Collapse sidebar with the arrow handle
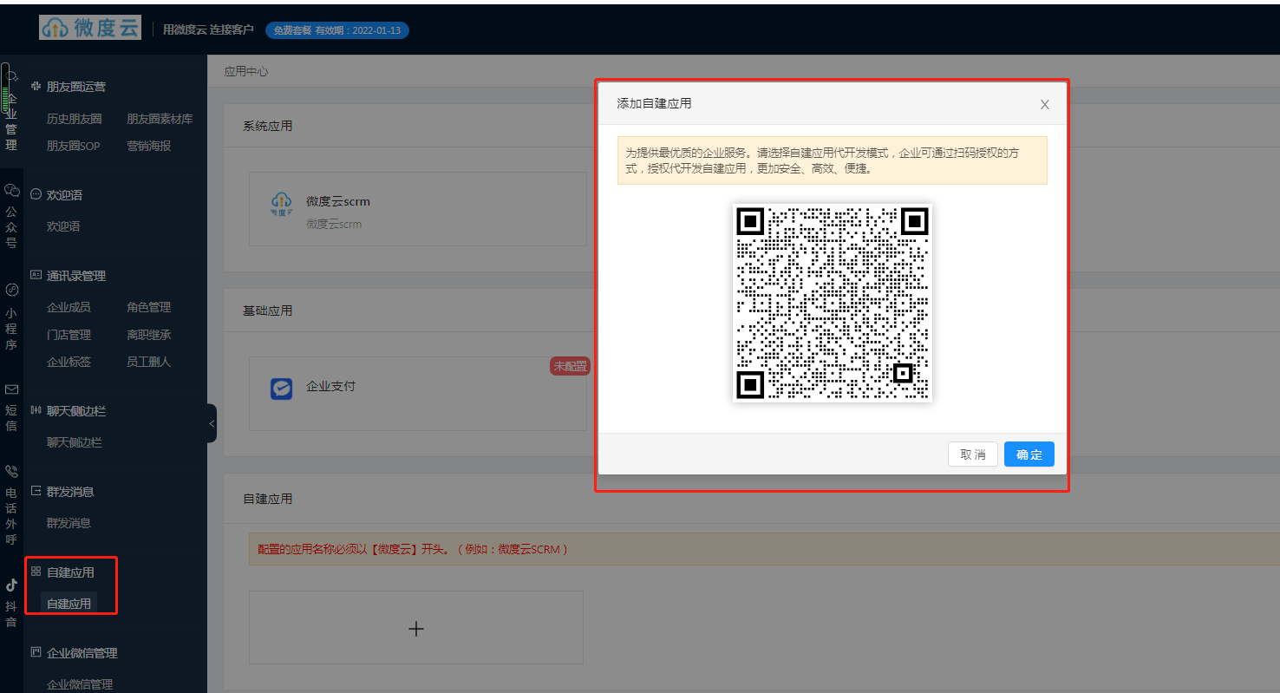 click(212, 423)
